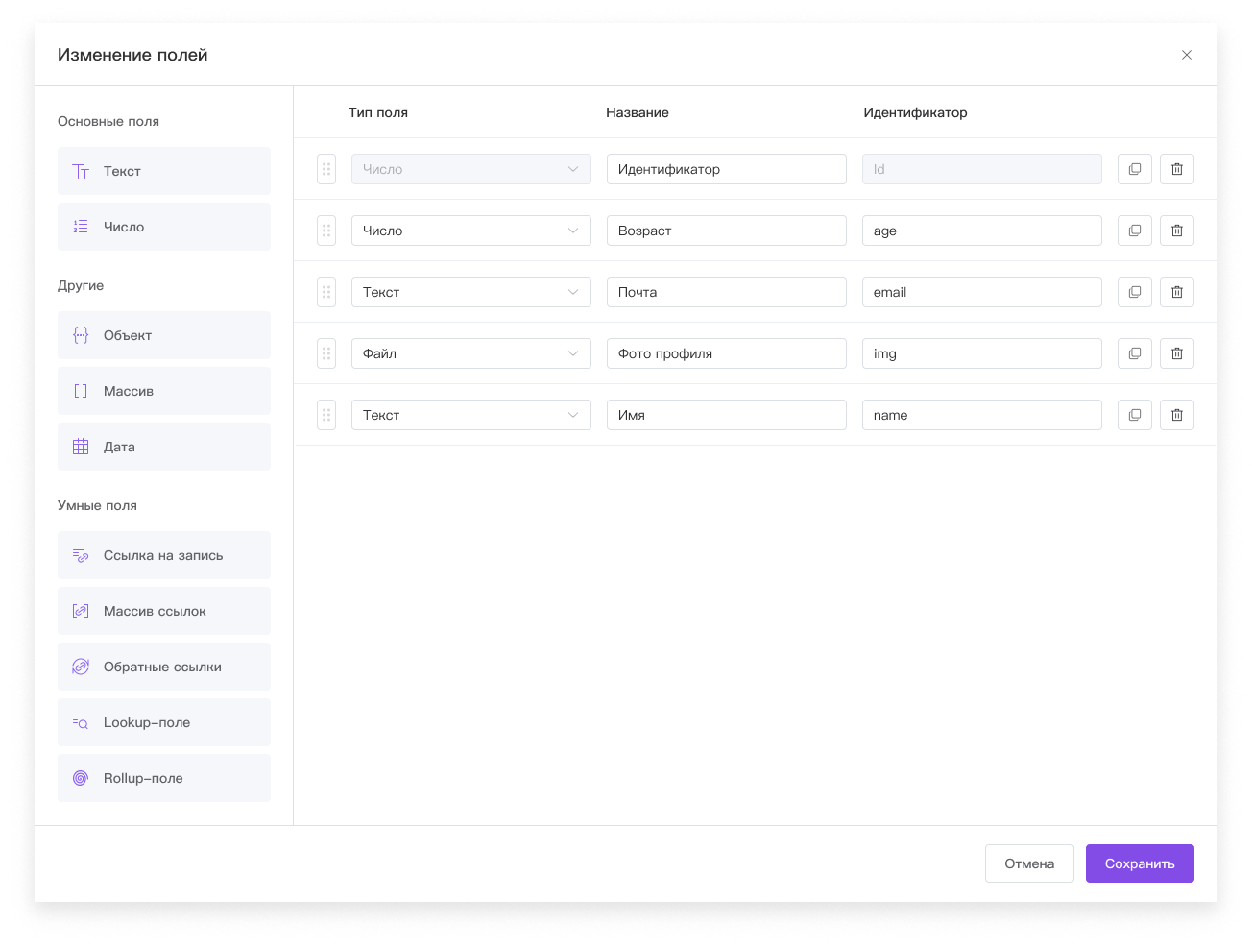Grab the drag handle of Возраст row
The width and height of the screenshot is (1252, 948).
(x=326, y=231)
